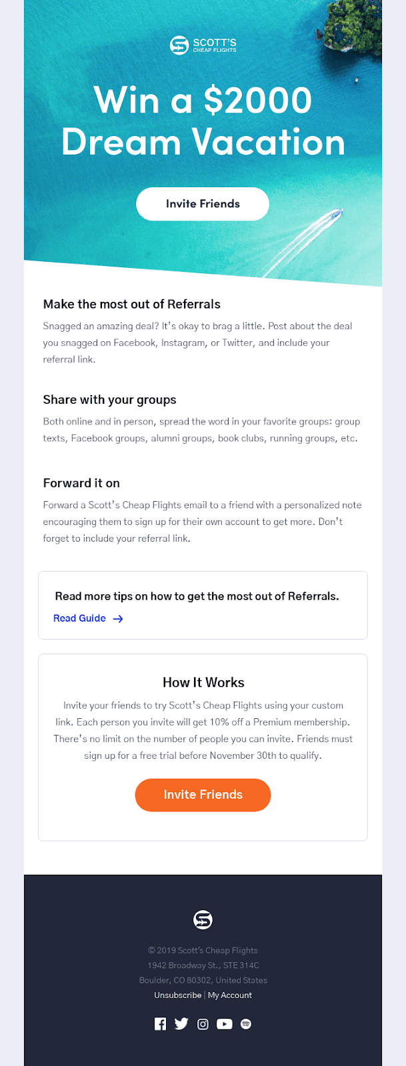The width and height of the screenshot is (406, 1066).
Task: Click the arrow icon beside Read Guide
Action: (118, 619)
